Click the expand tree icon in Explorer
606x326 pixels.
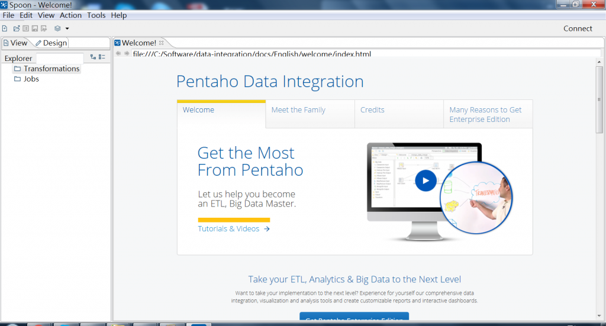pos(93,57)
